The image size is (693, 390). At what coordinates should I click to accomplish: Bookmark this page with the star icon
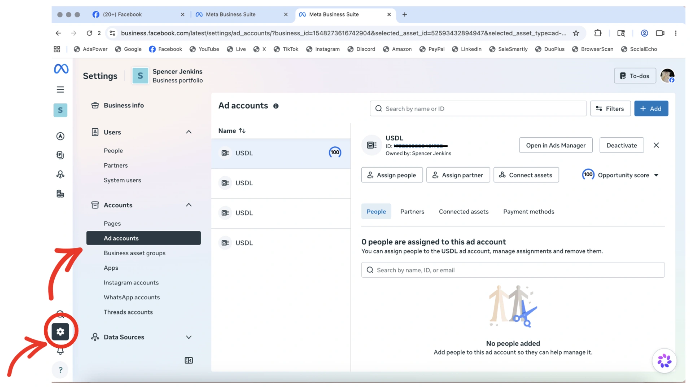tap(576, 33)
